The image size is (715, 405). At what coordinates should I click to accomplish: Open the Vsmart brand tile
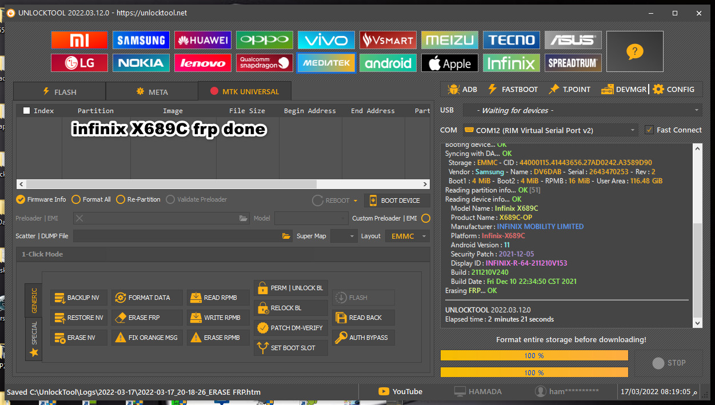[388, 40]
